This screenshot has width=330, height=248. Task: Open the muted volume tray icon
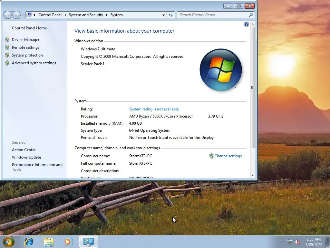(297, 242)
